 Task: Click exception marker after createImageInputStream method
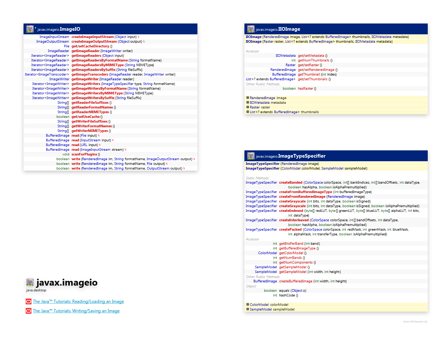(x=138, y=37)
